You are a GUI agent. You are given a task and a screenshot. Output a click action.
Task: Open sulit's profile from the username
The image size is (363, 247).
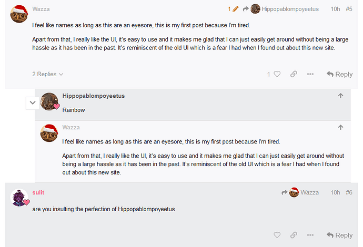click(38, 193)
